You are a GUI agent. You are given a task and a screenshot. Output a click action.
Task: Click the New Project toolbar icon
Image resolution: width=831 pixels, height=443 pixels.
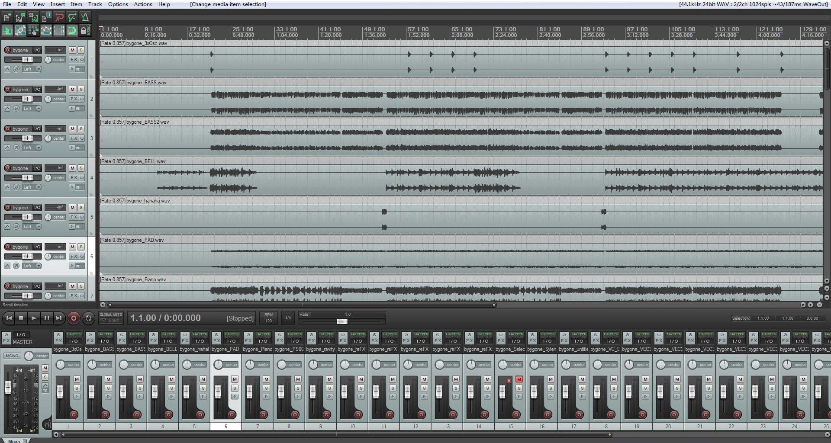7,17
